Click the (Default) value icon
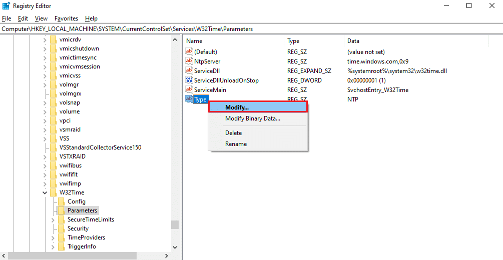 [189, 51]
